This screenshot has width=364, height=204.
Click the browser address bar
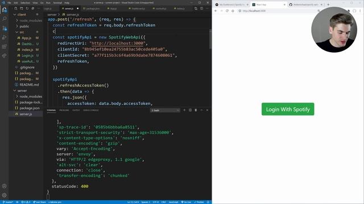[279, 11]
